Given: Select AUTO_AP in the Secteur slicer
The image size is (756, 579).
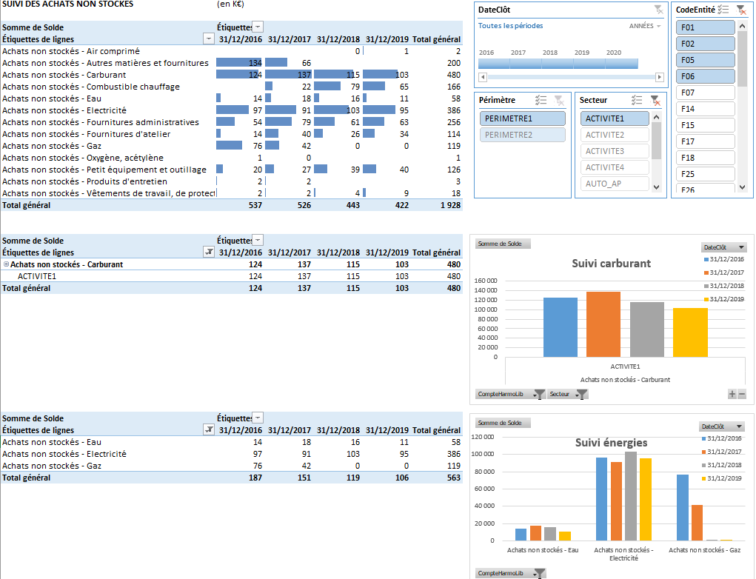Looking at the screenshot, I should click(x=615, y=184).
